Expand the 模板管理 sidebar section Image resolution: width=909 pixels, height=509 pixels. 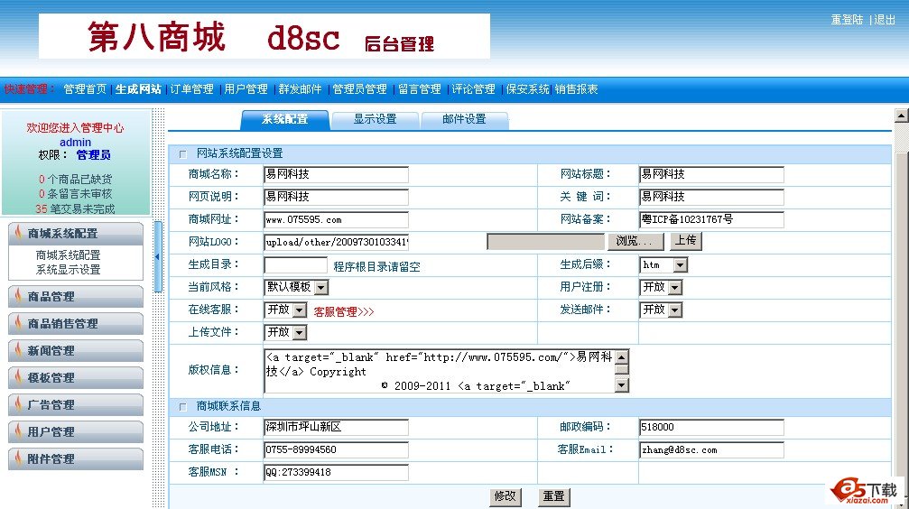(x=76, y=377)
